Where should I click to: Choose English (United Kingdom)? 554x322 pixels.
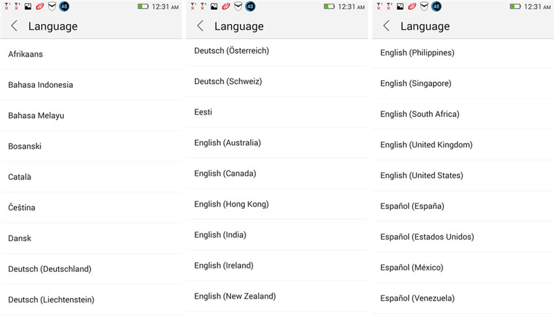[426, 144]
